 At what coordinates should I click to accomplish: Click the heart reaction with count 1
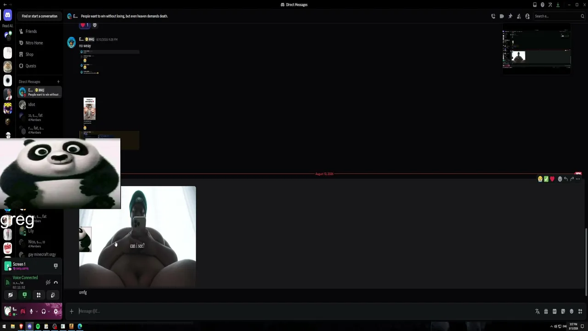pos(85,25)
